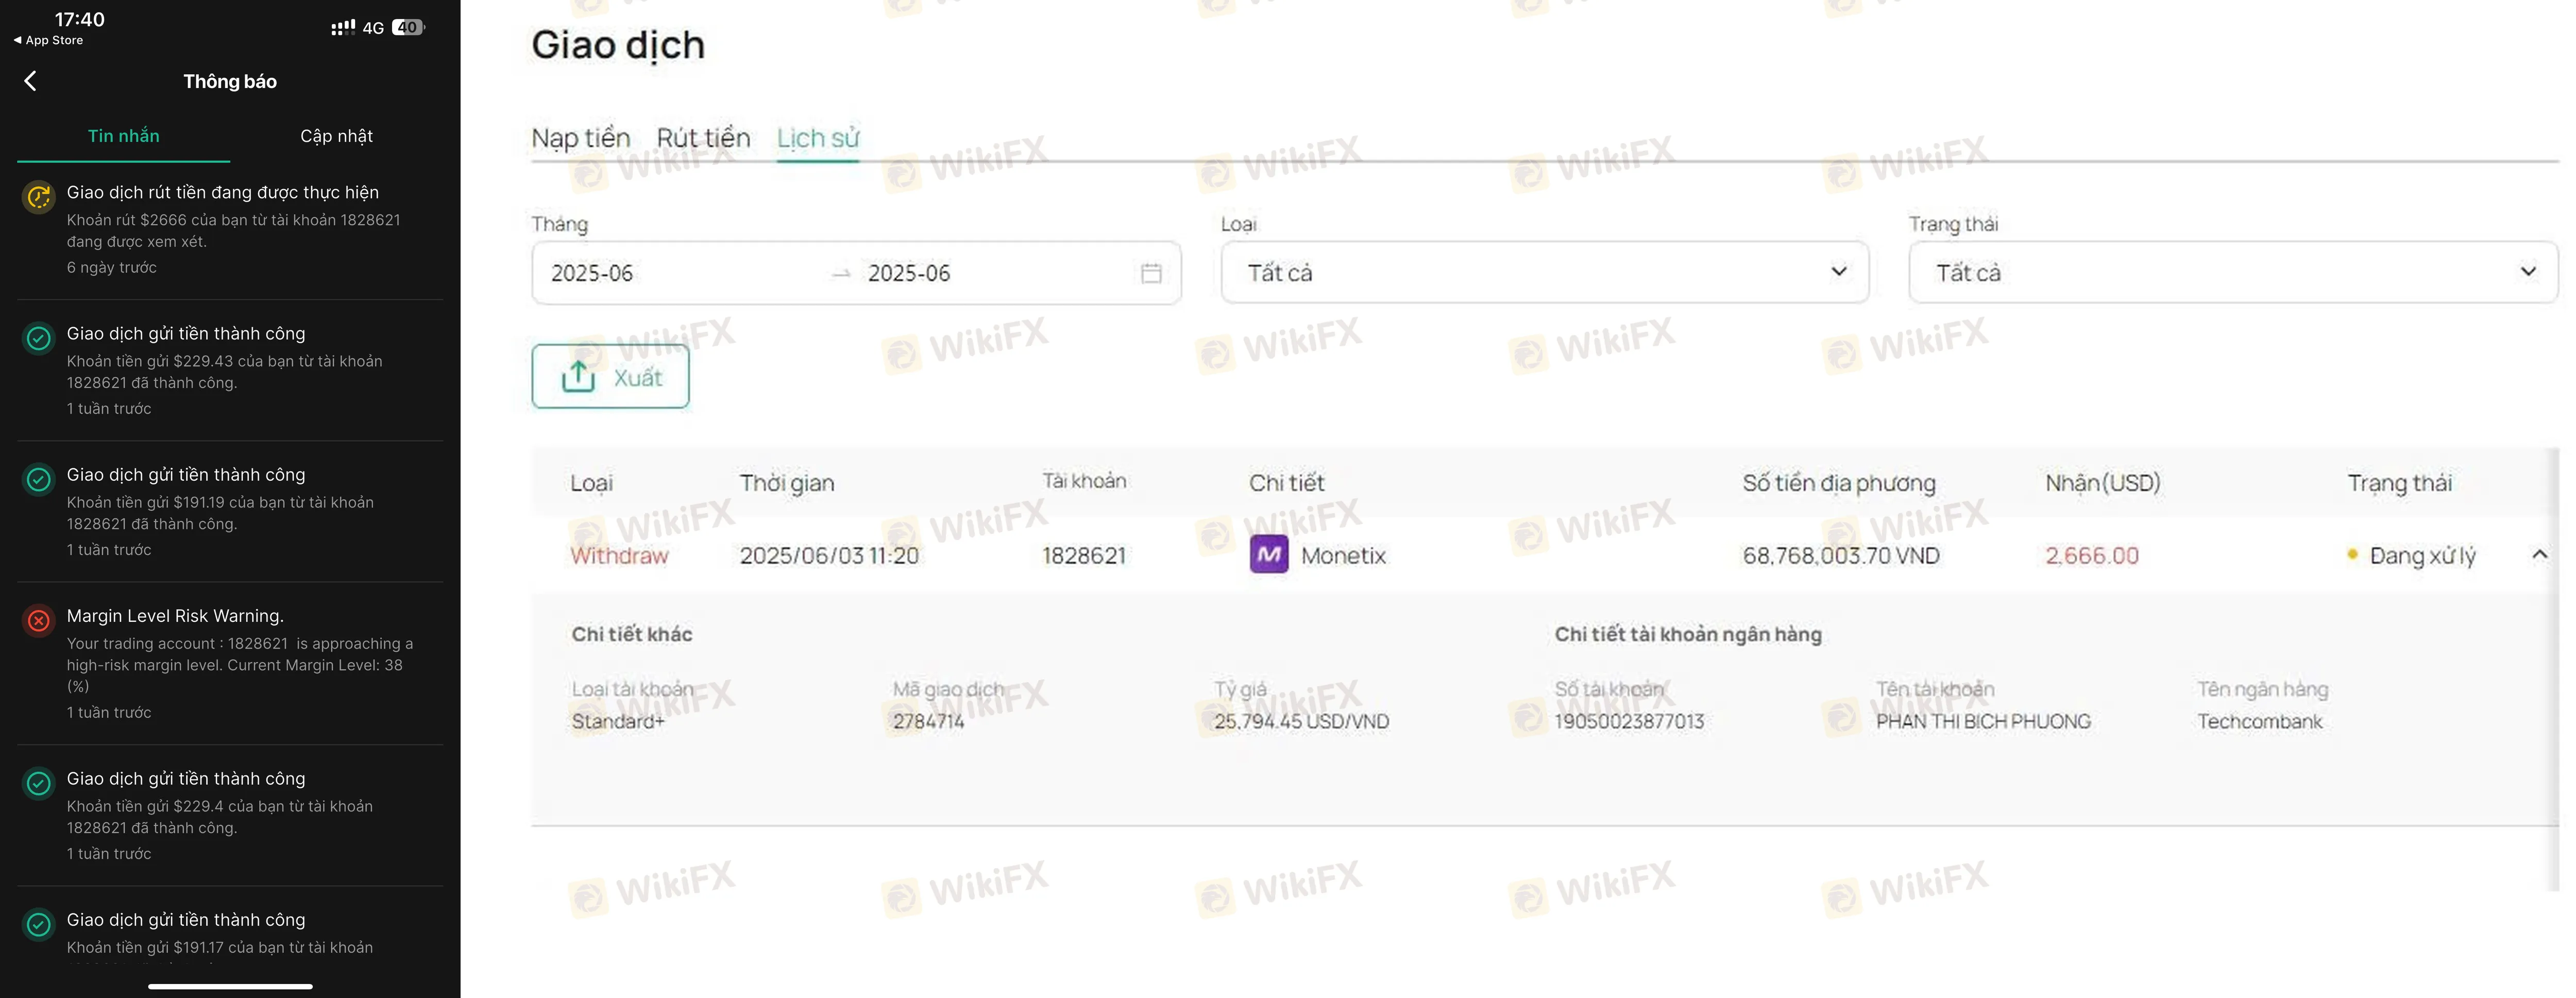Click the green check icon beside $191.19 deposit
The width and height of the screenshot is (2576, 998).
(x=38, y=479)
